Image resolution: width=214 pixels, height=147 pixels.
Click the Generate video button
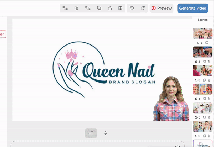(192, 8)
